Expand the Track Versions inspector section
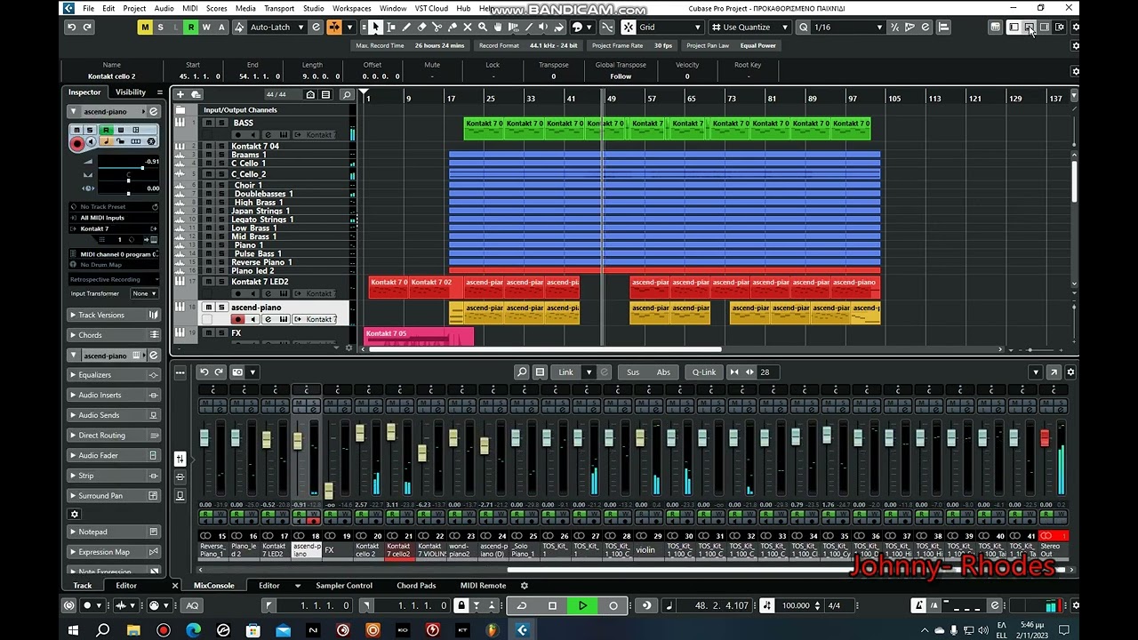The image size is (1138, 640). tap(115, 315)
